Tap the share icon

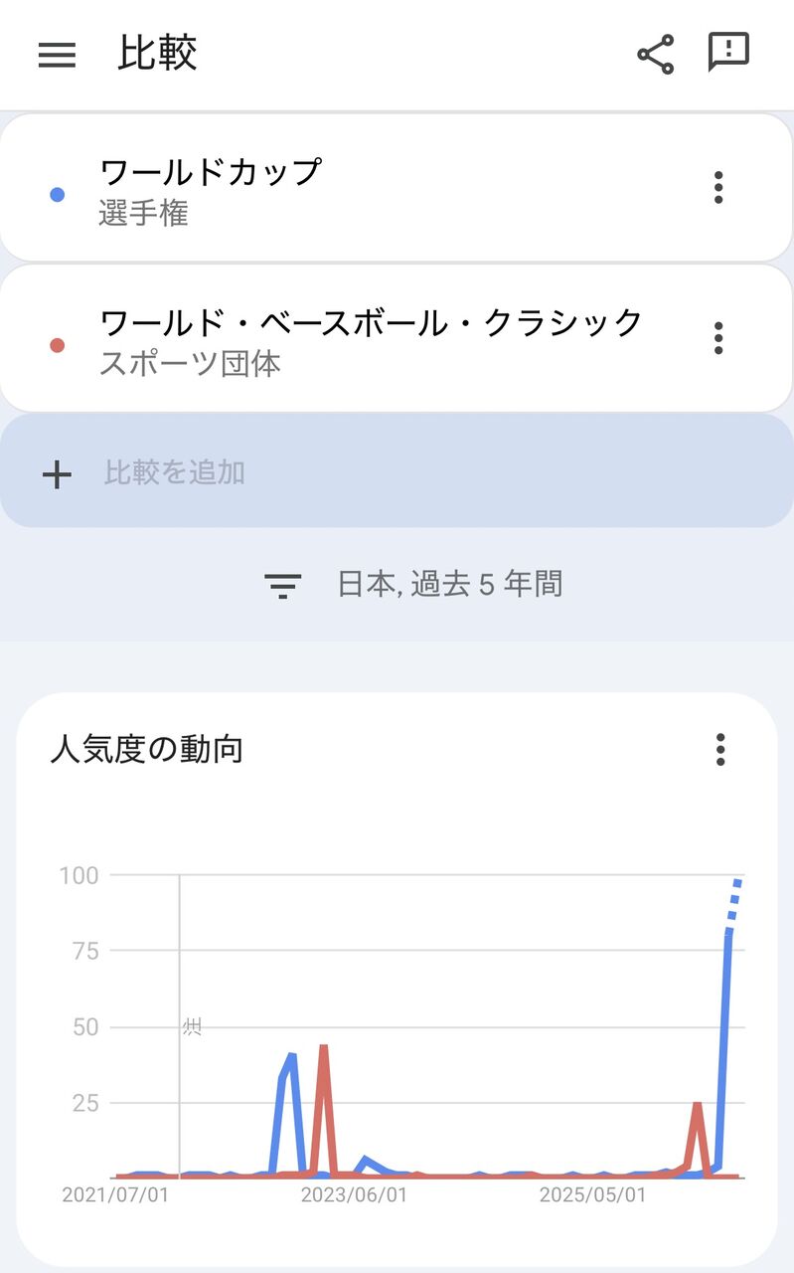point(655,54)
